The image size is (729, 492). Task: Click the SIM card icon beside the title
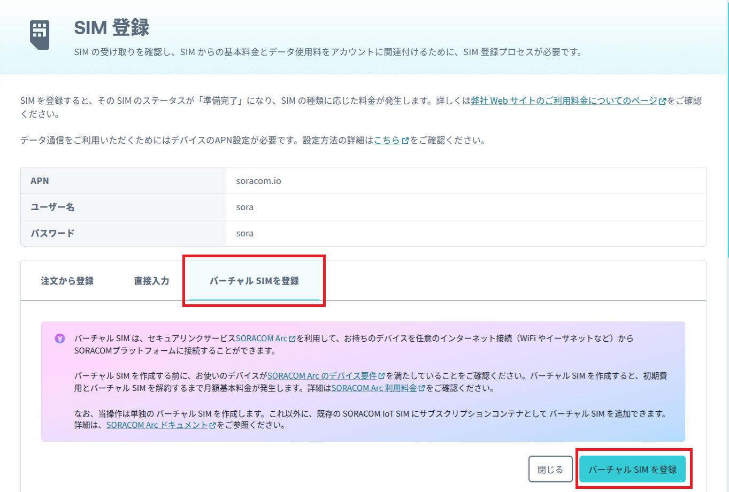[x=40, y=35]
